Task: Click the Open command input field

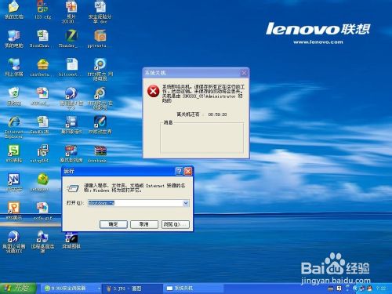Action: point(136,203)
